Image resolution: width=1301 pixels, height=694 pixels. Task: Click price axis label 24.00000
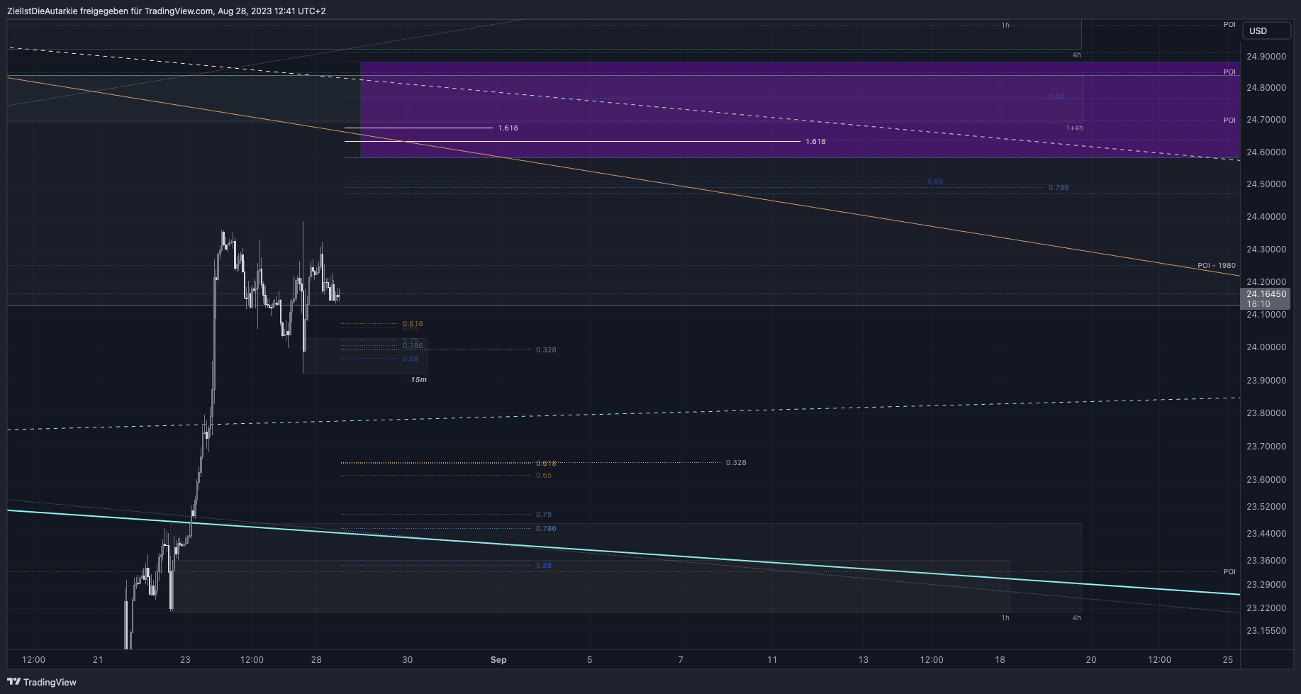[x=1266, y=347]
